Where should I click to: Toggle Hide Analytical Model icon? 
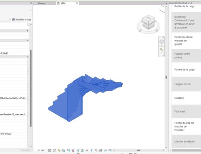tap(101, 150)
